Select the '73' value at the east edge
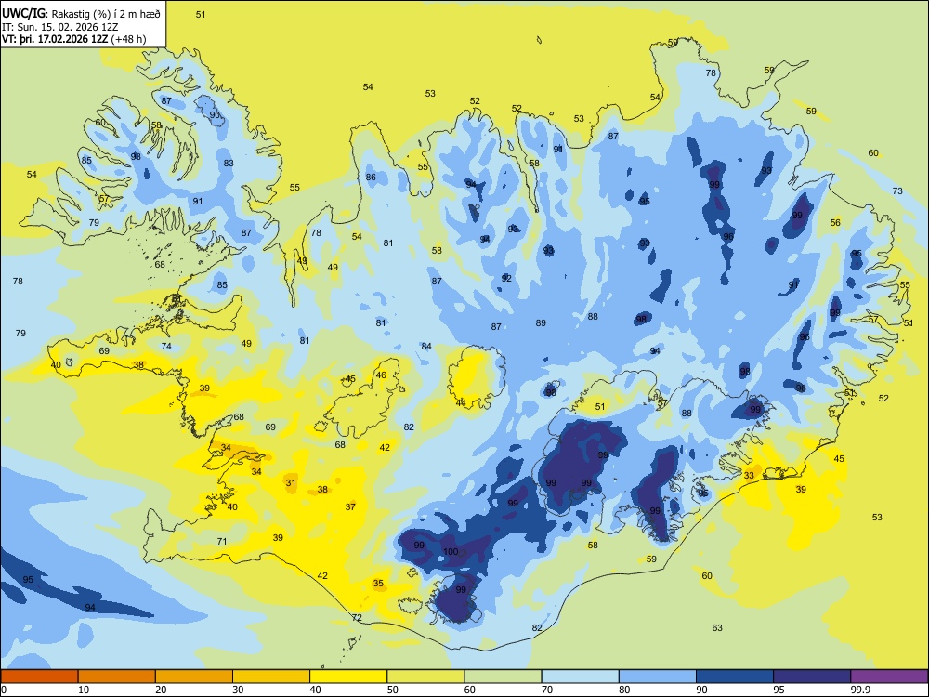 (897, 191)
